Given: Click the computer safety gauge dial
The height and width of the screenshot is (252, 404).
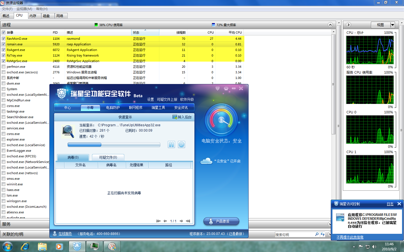Looking at the screenshot, I should [x=221, y=120].
